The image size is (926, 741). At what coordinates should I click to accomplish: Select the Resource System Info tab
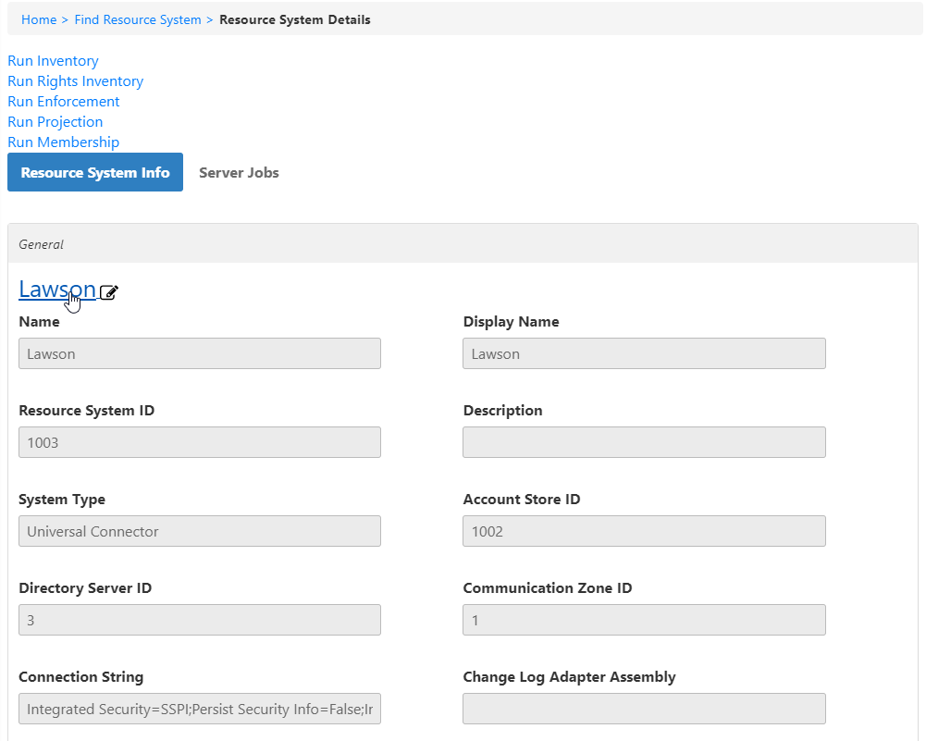tap(95, 173)
